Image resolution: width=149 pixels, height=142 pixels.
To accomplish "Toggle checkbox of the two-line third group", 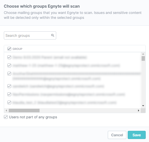I will (x=9, y=74).
